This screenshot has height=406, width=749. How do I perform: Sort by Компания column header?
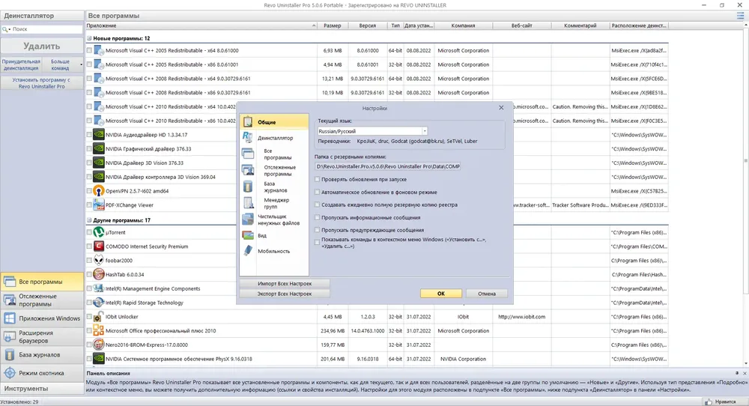[x=464, y=25]
